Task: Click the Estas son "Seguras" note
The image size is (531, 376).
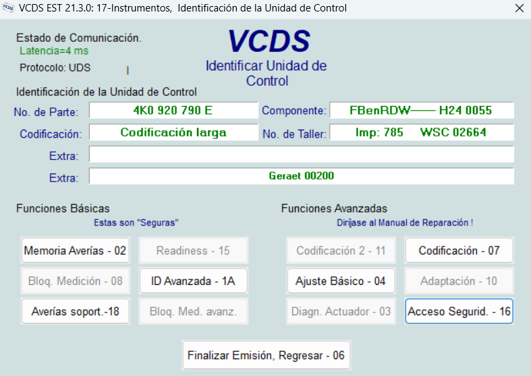Action: tap(136, 223)
